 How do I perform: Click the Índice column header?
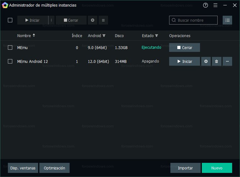tap(77, 36)
